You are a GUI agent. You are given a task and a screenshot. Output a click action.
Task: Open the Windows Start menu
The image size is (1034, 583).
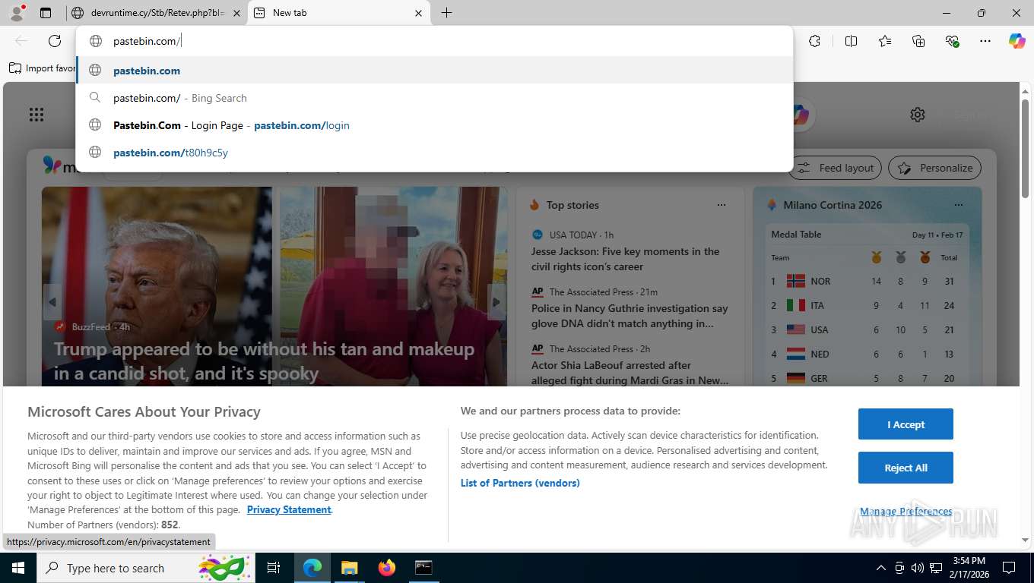pyautogui.click(x=18, y=568)
